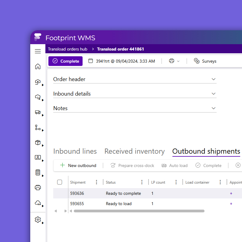Open the print options dropdown
Viewport: 242px width, 242px height.
[x=174, y=61]
